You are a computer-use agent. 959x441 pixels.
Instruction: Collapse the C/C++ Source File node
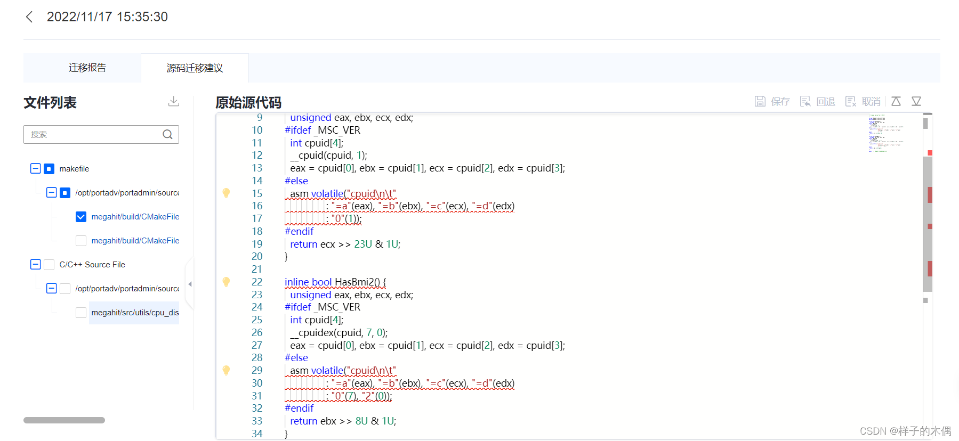click(36, 264)
